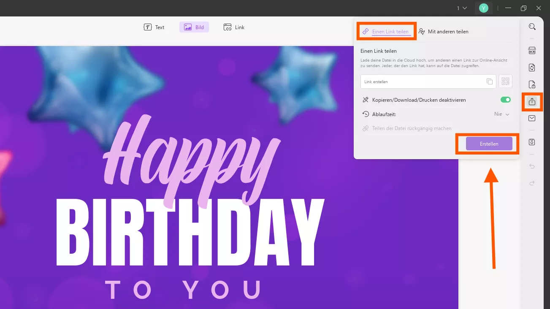The height and width of the screenshot is (309, 550).
Task: Click the redo arrow in sidebar
Action: [532, 183]
